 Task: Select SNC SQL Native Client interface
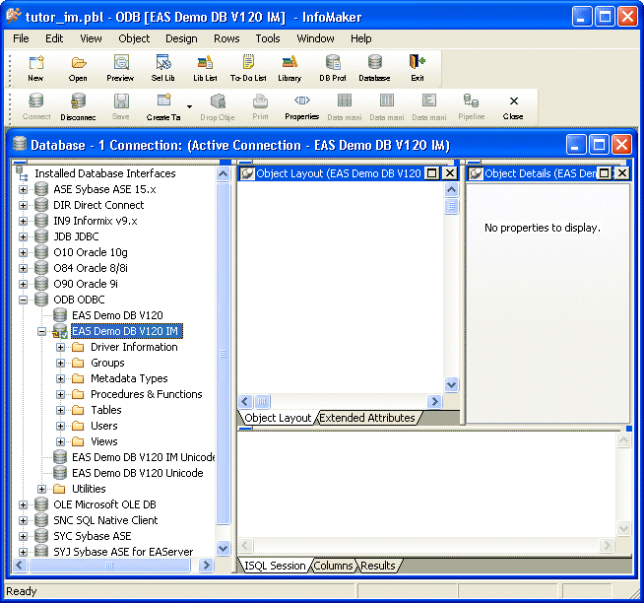pos(105,520)
